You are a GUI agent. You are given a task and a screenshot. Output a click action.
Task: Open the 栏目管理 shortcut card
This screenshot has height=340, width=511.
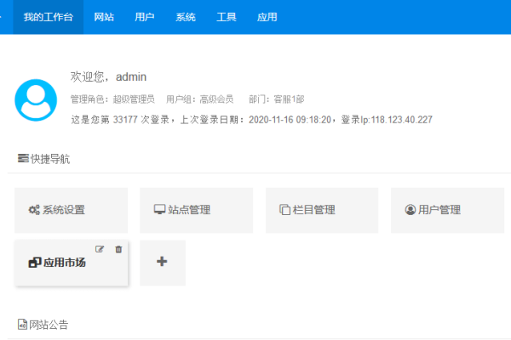coord(322,210)
